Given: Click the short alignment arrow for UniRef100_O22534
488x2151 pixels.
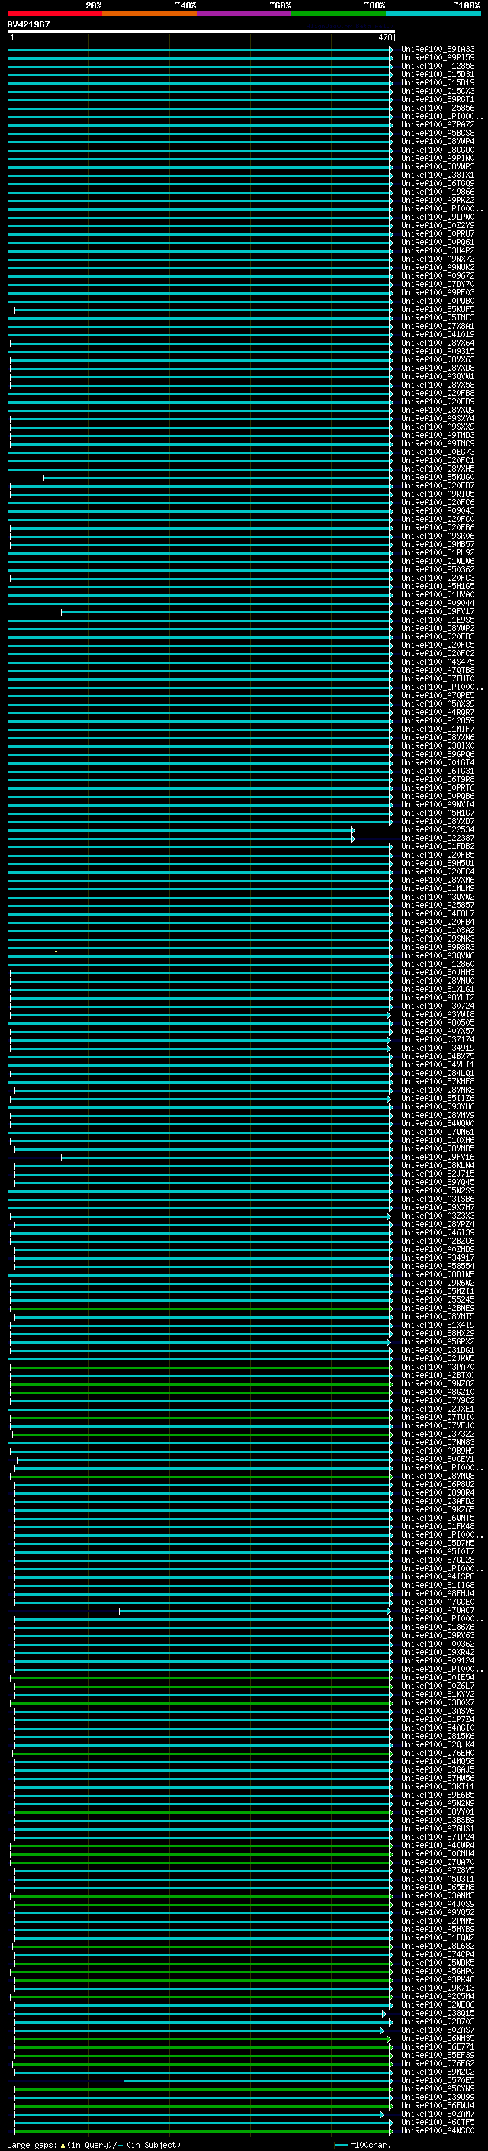Looking at the screenshot, I should [353, 830].
